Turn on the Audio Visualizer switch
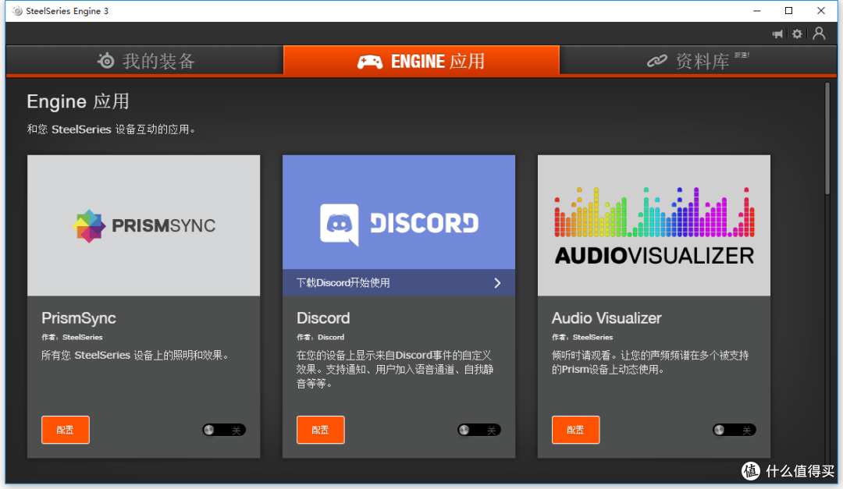This screenshot has width=843, height=489. click(735, 430)
